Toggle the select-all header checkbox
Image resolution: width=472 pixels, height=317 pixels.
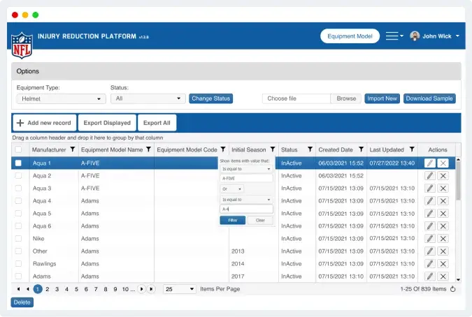tap(18, 149)
